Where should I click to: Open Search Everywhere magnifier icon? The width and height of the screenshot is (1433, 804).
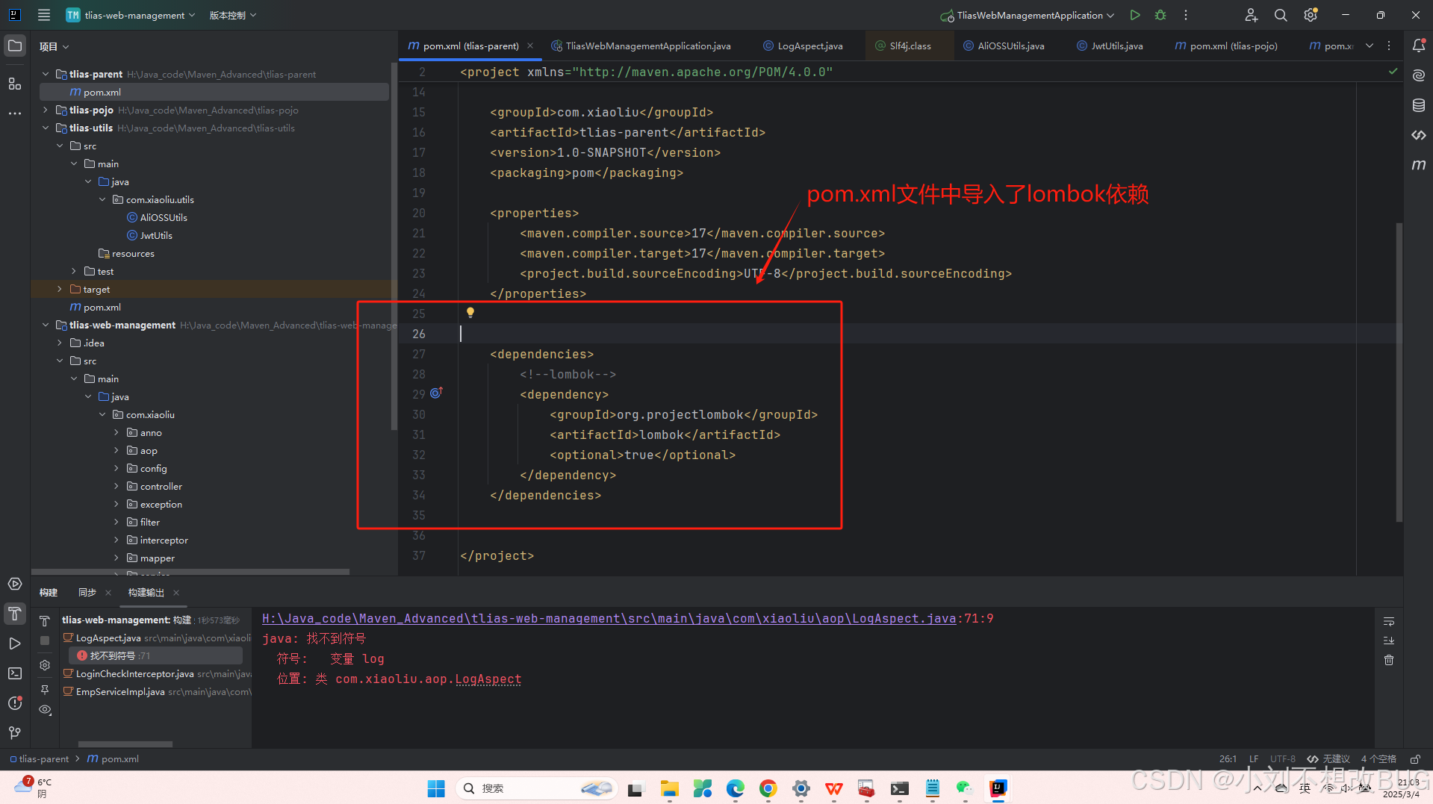tap(1280, 15)
